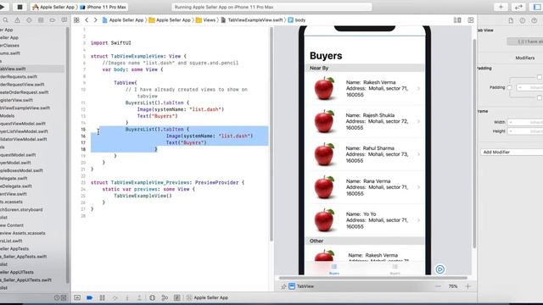Open the Add Modifier dropdown

click(x=512, y=152)
